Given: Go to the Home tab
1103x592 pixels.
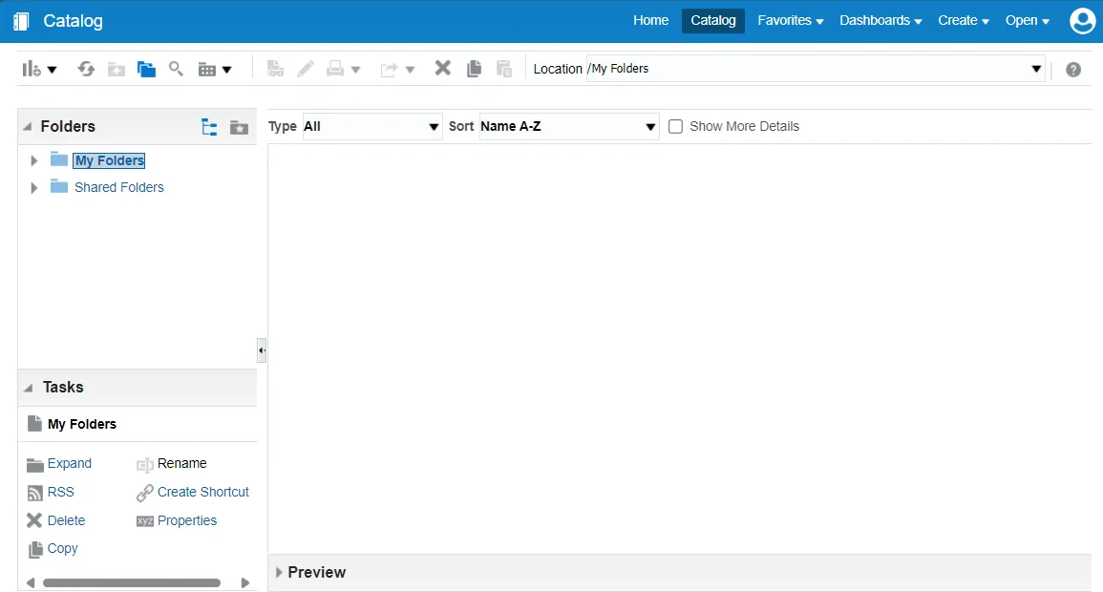Looking at the screenshot, I should tap(650, 21).
